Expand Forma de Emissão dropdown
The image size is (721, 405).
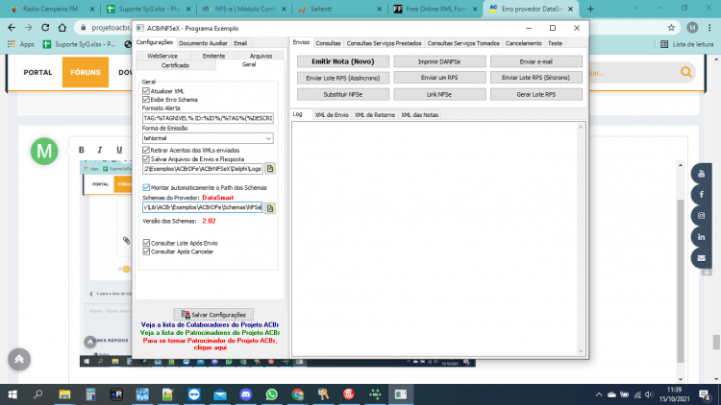click(268, 138)
